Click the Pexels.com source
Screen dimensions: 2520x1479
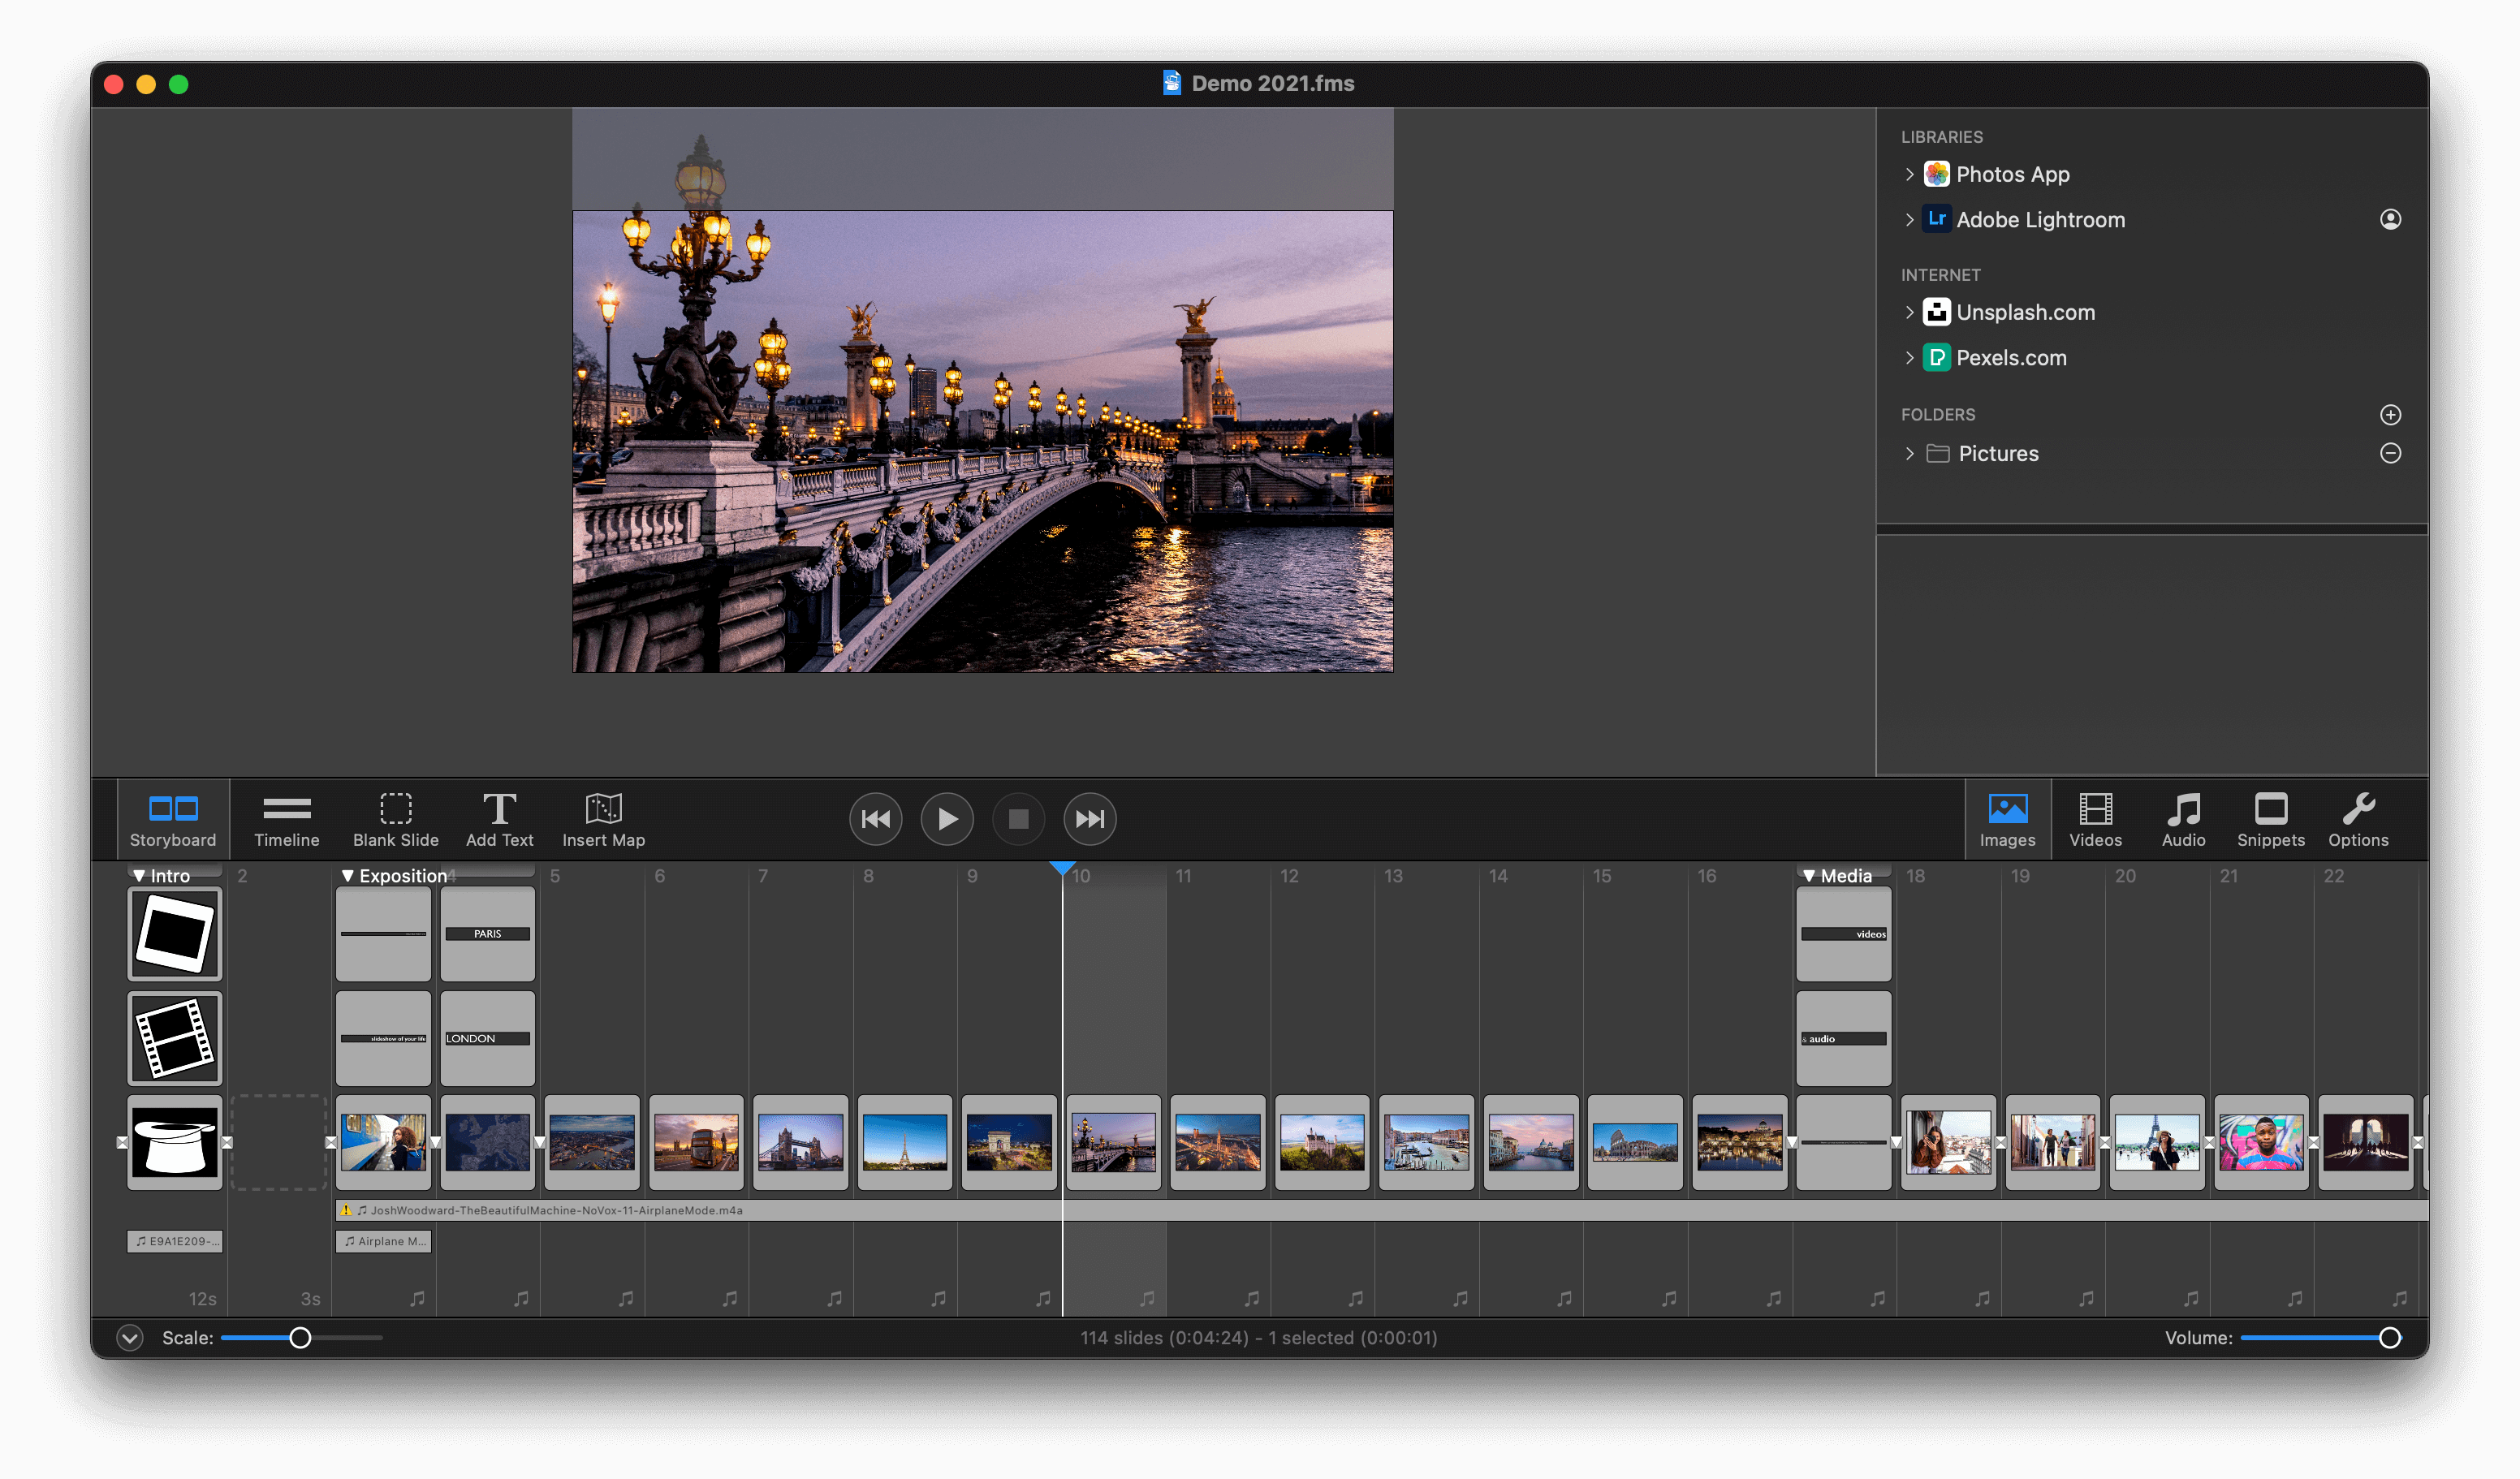(x=2011, y=357)
